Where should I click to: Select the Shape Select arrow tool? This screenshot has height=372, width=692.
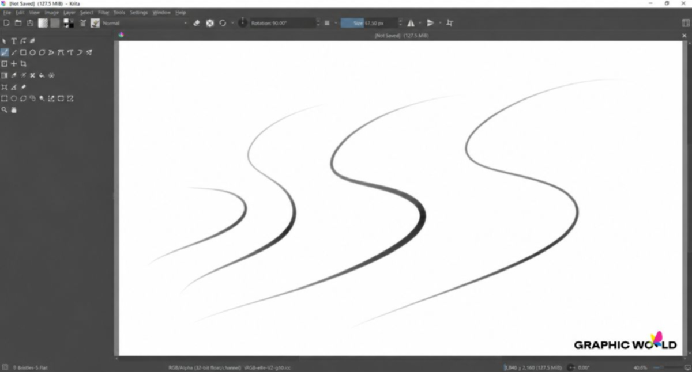point(5,41)
